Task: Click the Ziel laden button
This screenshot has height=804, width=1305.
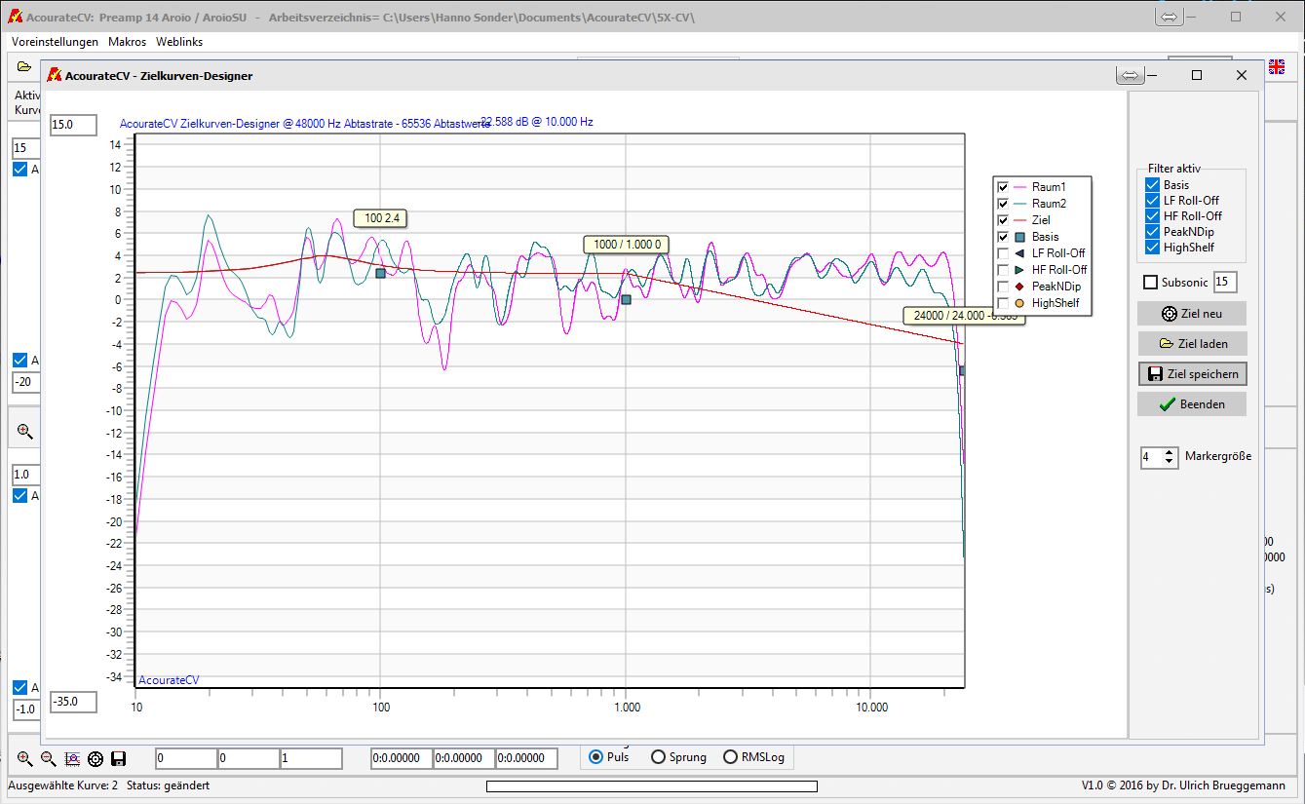Action: (1192, 344)
